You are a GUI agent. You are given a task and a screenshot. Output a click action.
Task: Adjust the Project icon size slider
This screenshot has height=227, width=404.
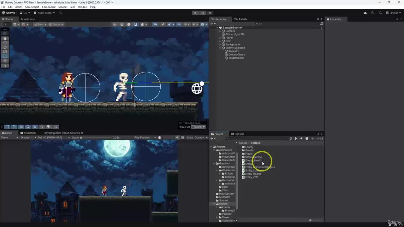click(x=315, y=220)
